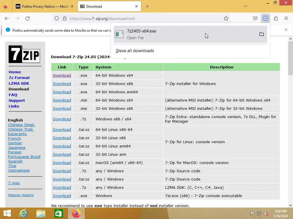Download .msi for 32-bit Windows x86
The height and width of the screenshot is (219, 293).
62,109
